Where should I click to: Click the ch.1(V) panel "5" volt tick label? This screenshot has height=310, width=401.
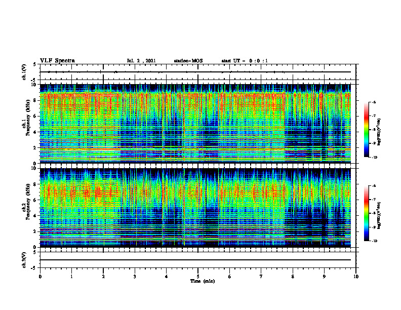[x=35, y=65]
